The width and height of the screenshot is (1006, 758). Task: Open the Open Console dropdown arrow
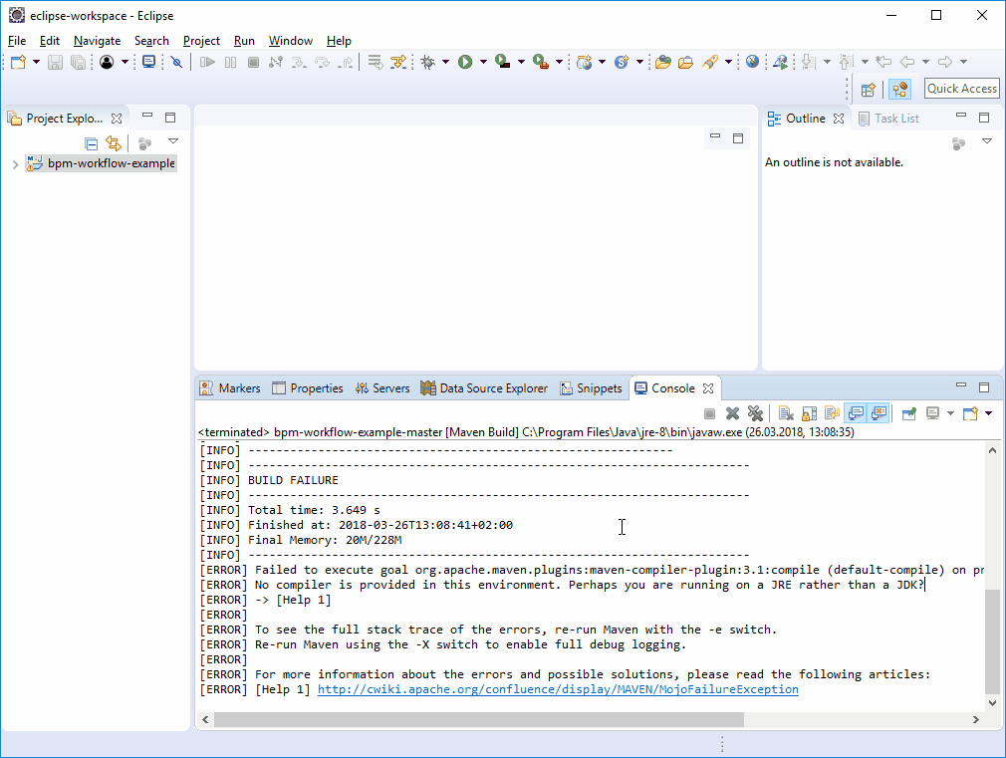click(x=988, y=413)
